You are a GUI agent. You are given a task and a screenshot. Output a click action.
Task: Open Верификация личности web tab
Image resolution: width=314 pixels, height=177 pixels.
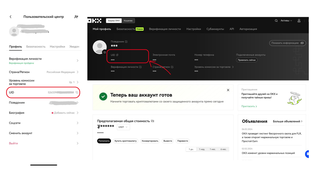(x=165, y=29)
